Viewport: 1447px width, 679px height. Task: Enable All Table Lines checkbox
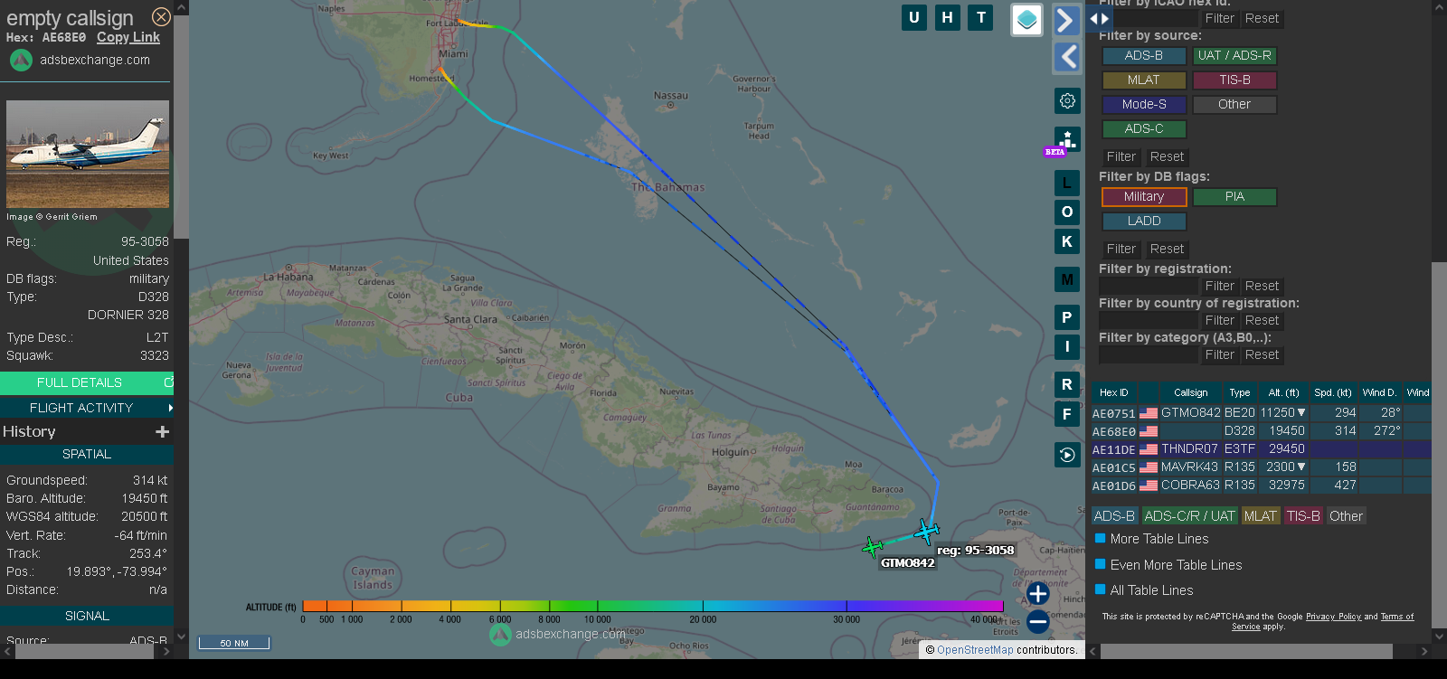1101,589
